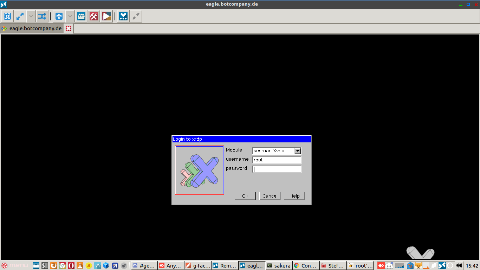Image resolution: width=480 pixels, height=270 pixels.
Task: Open the tools wrench and hammer icon
Action: 94,16
